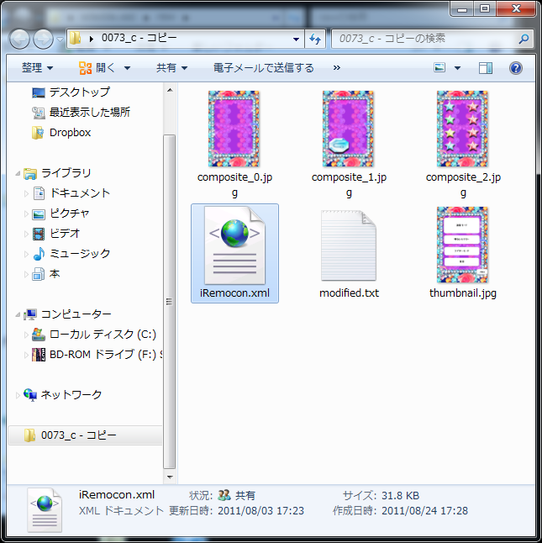Viewport: 542px width, 543px height.
Task: Click the 共有 status icon in details pane
Action: point(224,495)
